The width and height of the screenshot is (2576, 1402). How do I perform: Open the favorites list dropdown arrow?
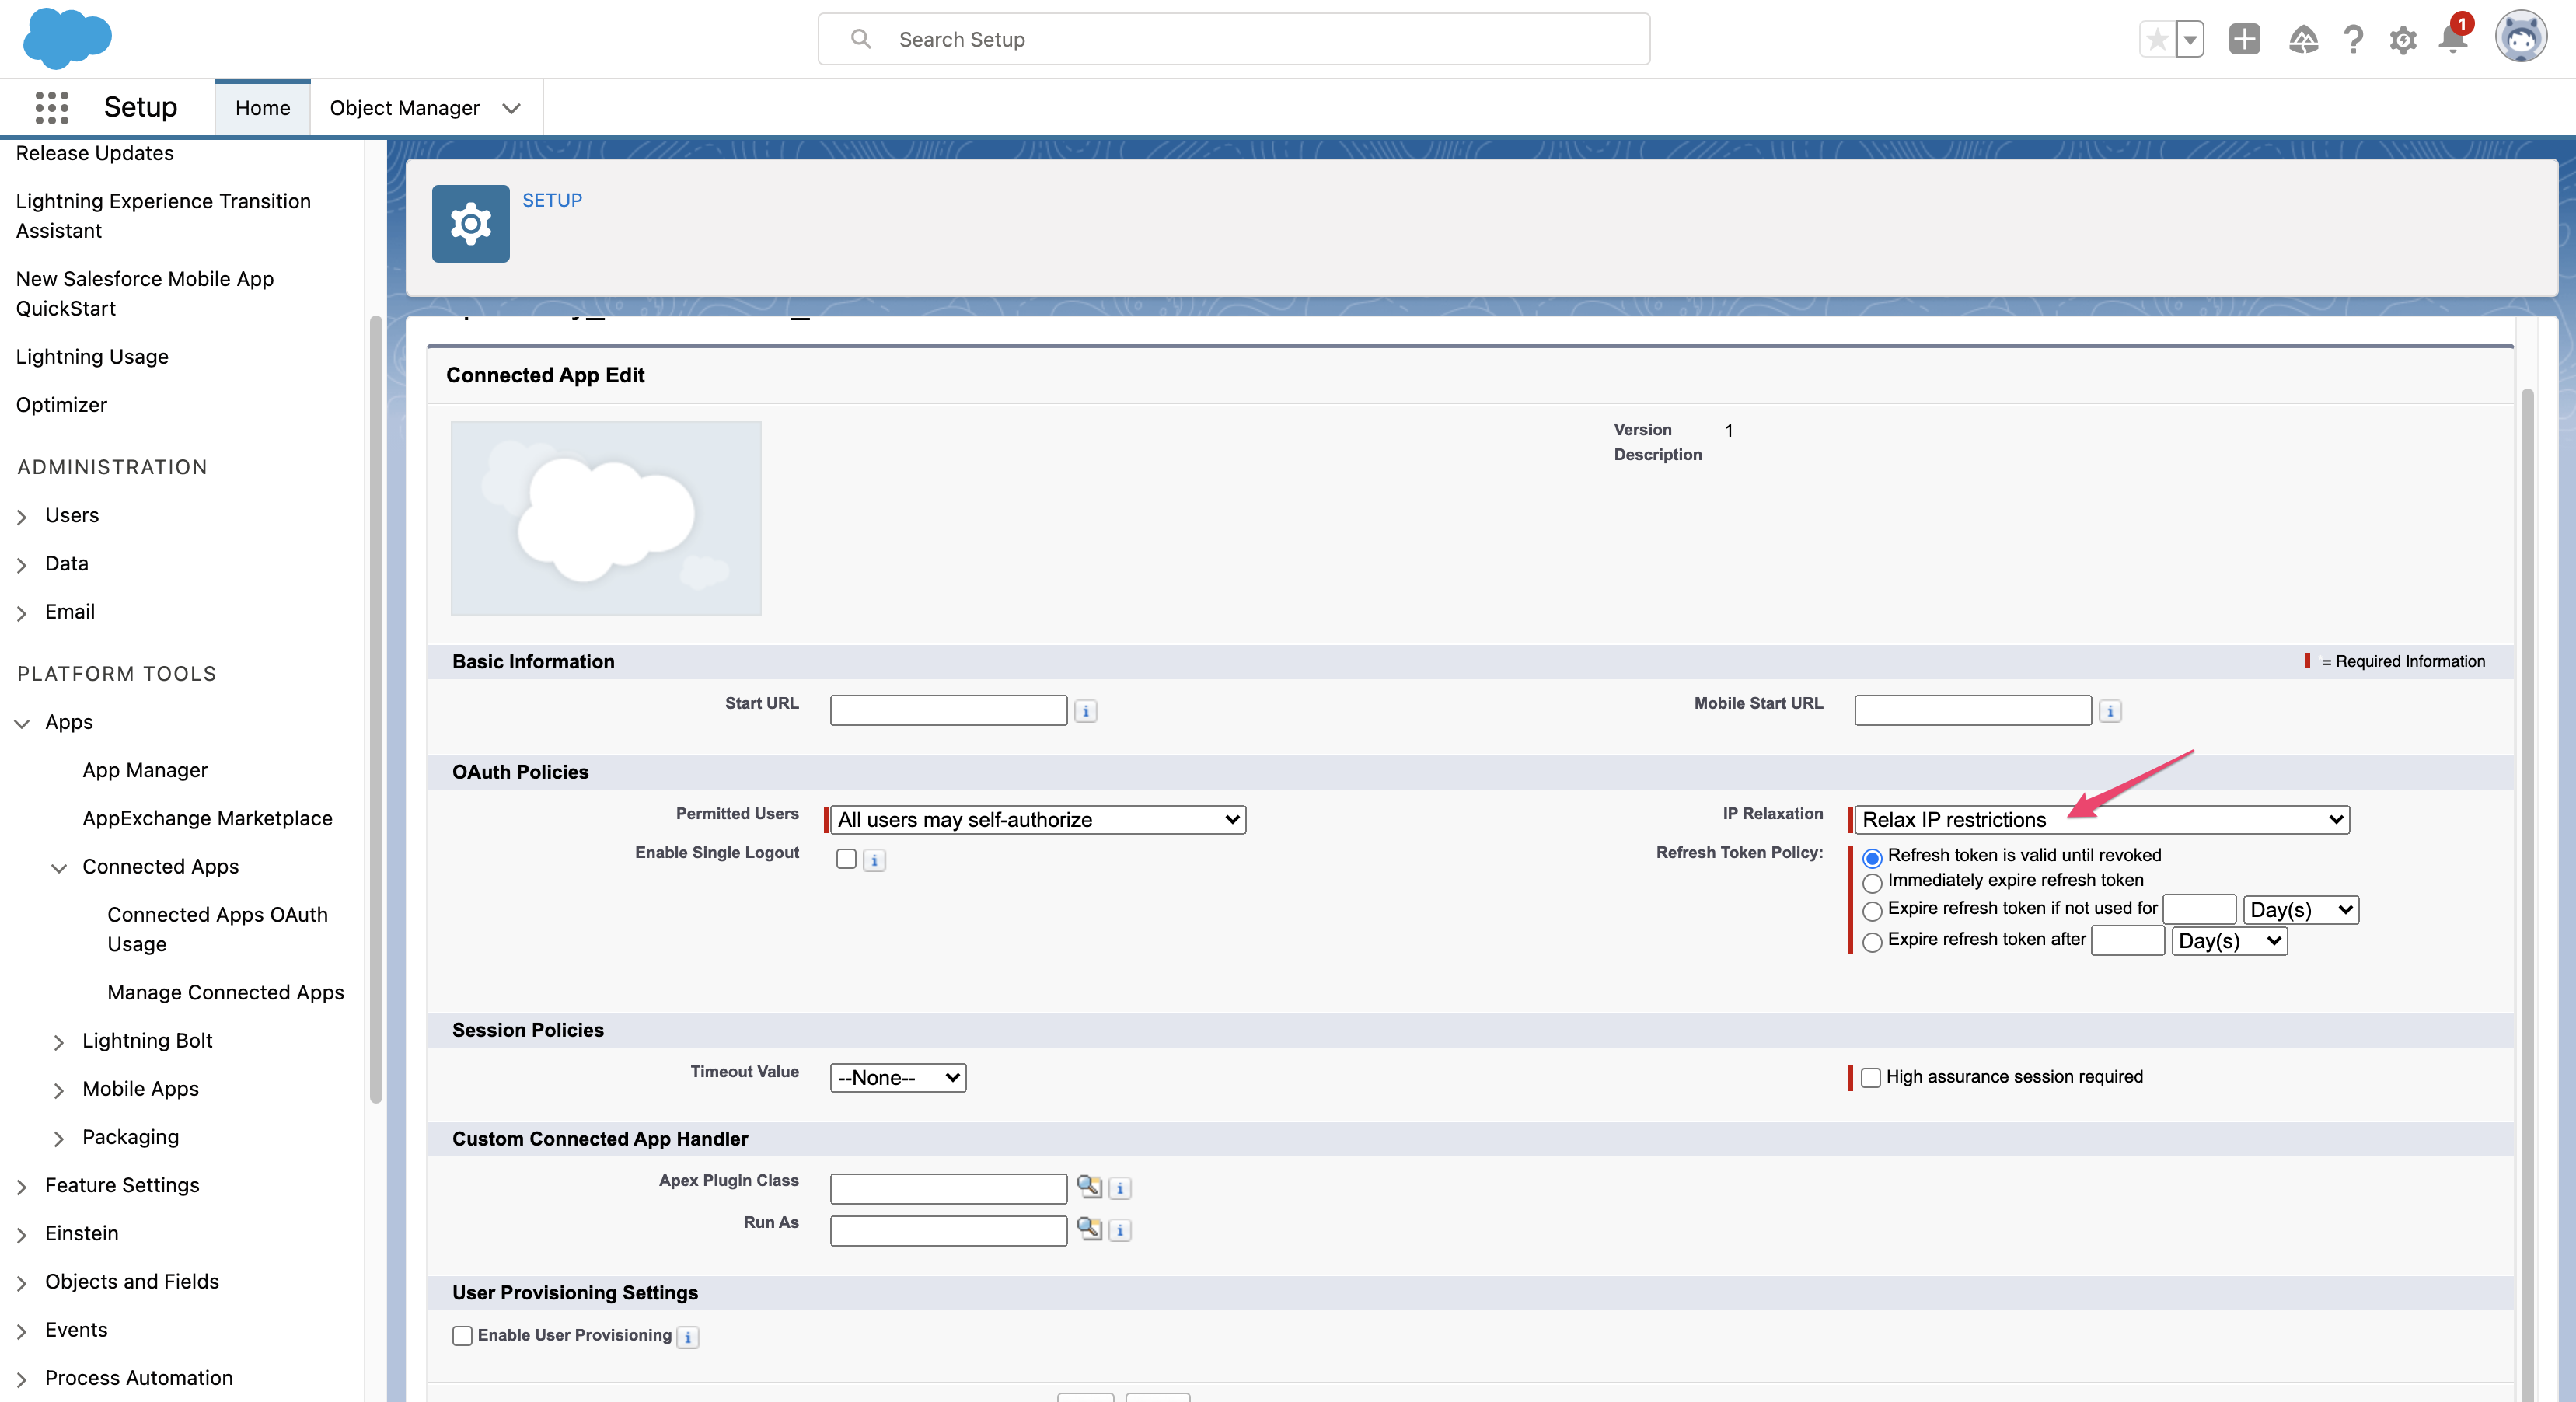tap(2190, 40)
